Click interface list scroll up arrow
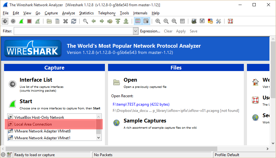 click(99, 117)
